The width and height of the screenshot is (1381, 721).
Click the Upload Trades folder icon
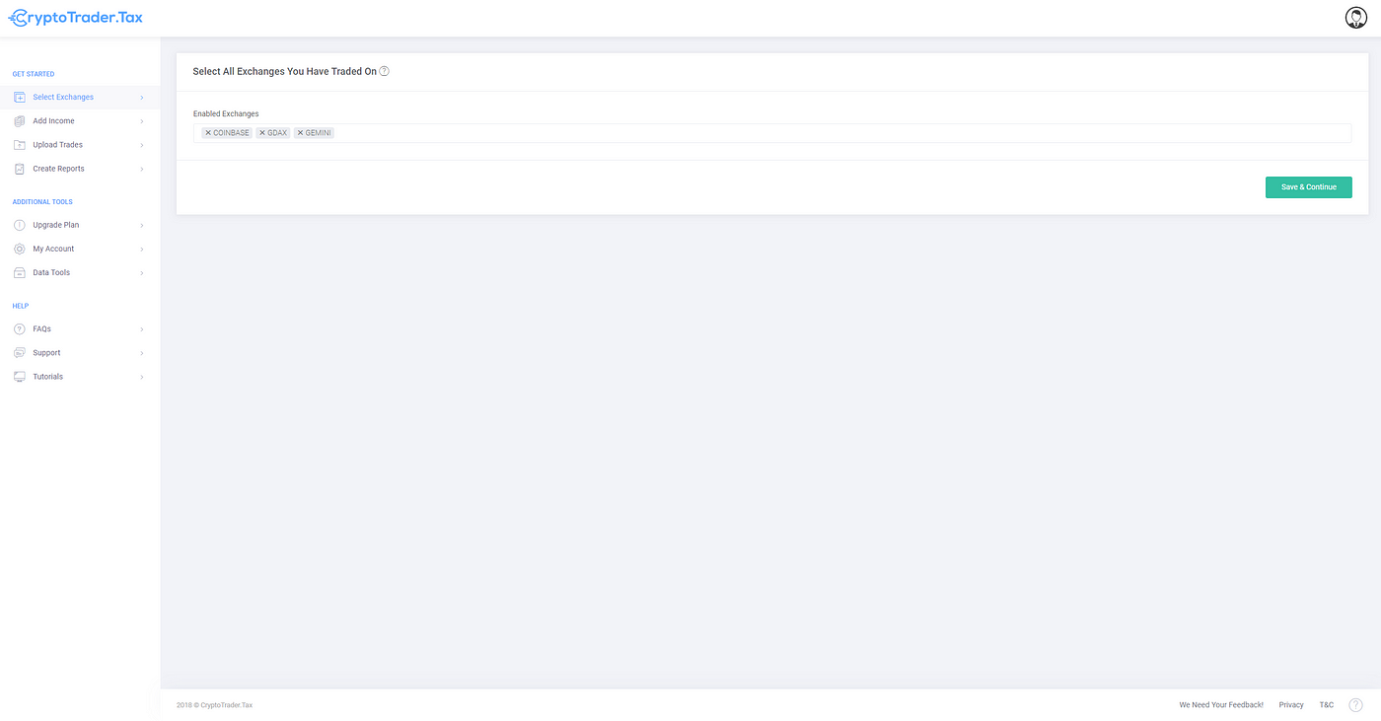pos(20,145)
